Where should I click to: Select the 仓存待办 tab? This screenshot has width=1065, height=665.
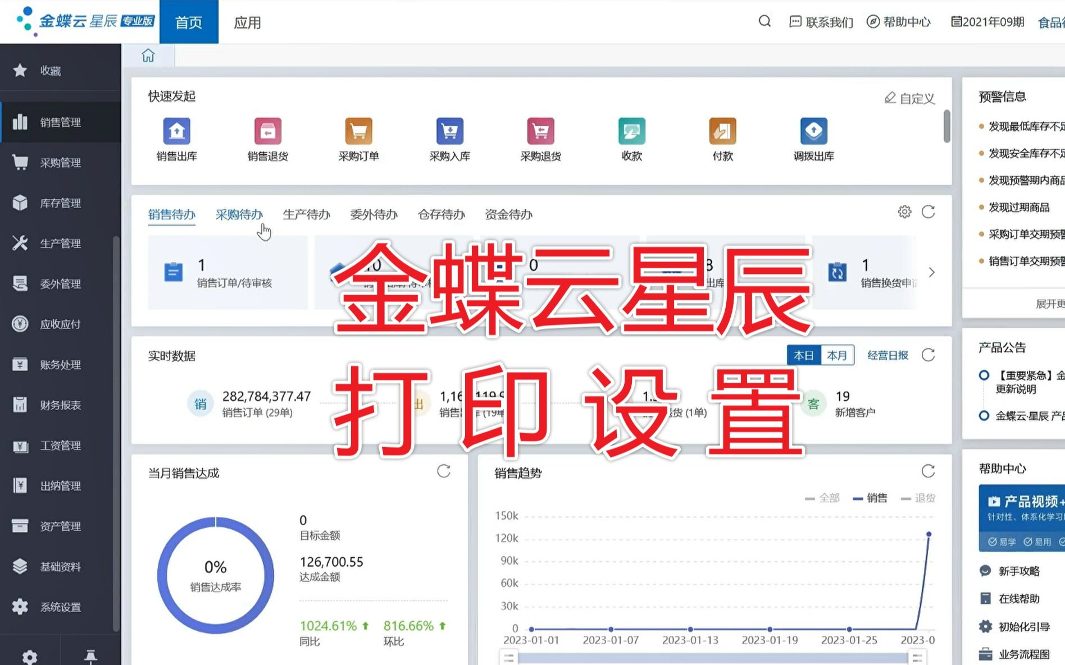tap(441, 214)
